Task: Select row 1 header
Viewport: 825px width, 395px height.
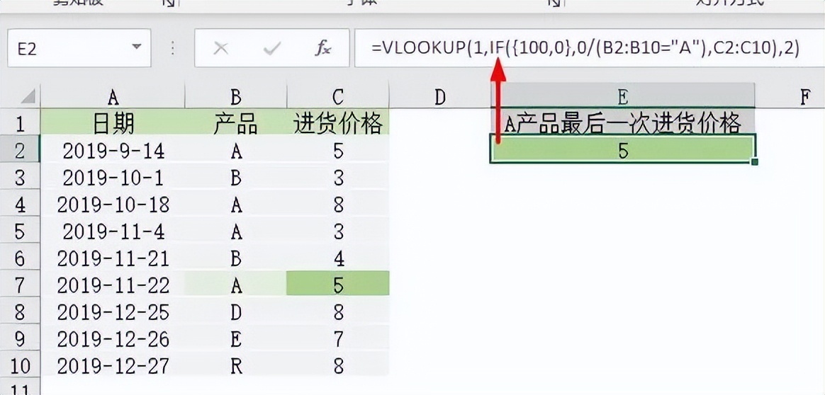Action: 20,123
